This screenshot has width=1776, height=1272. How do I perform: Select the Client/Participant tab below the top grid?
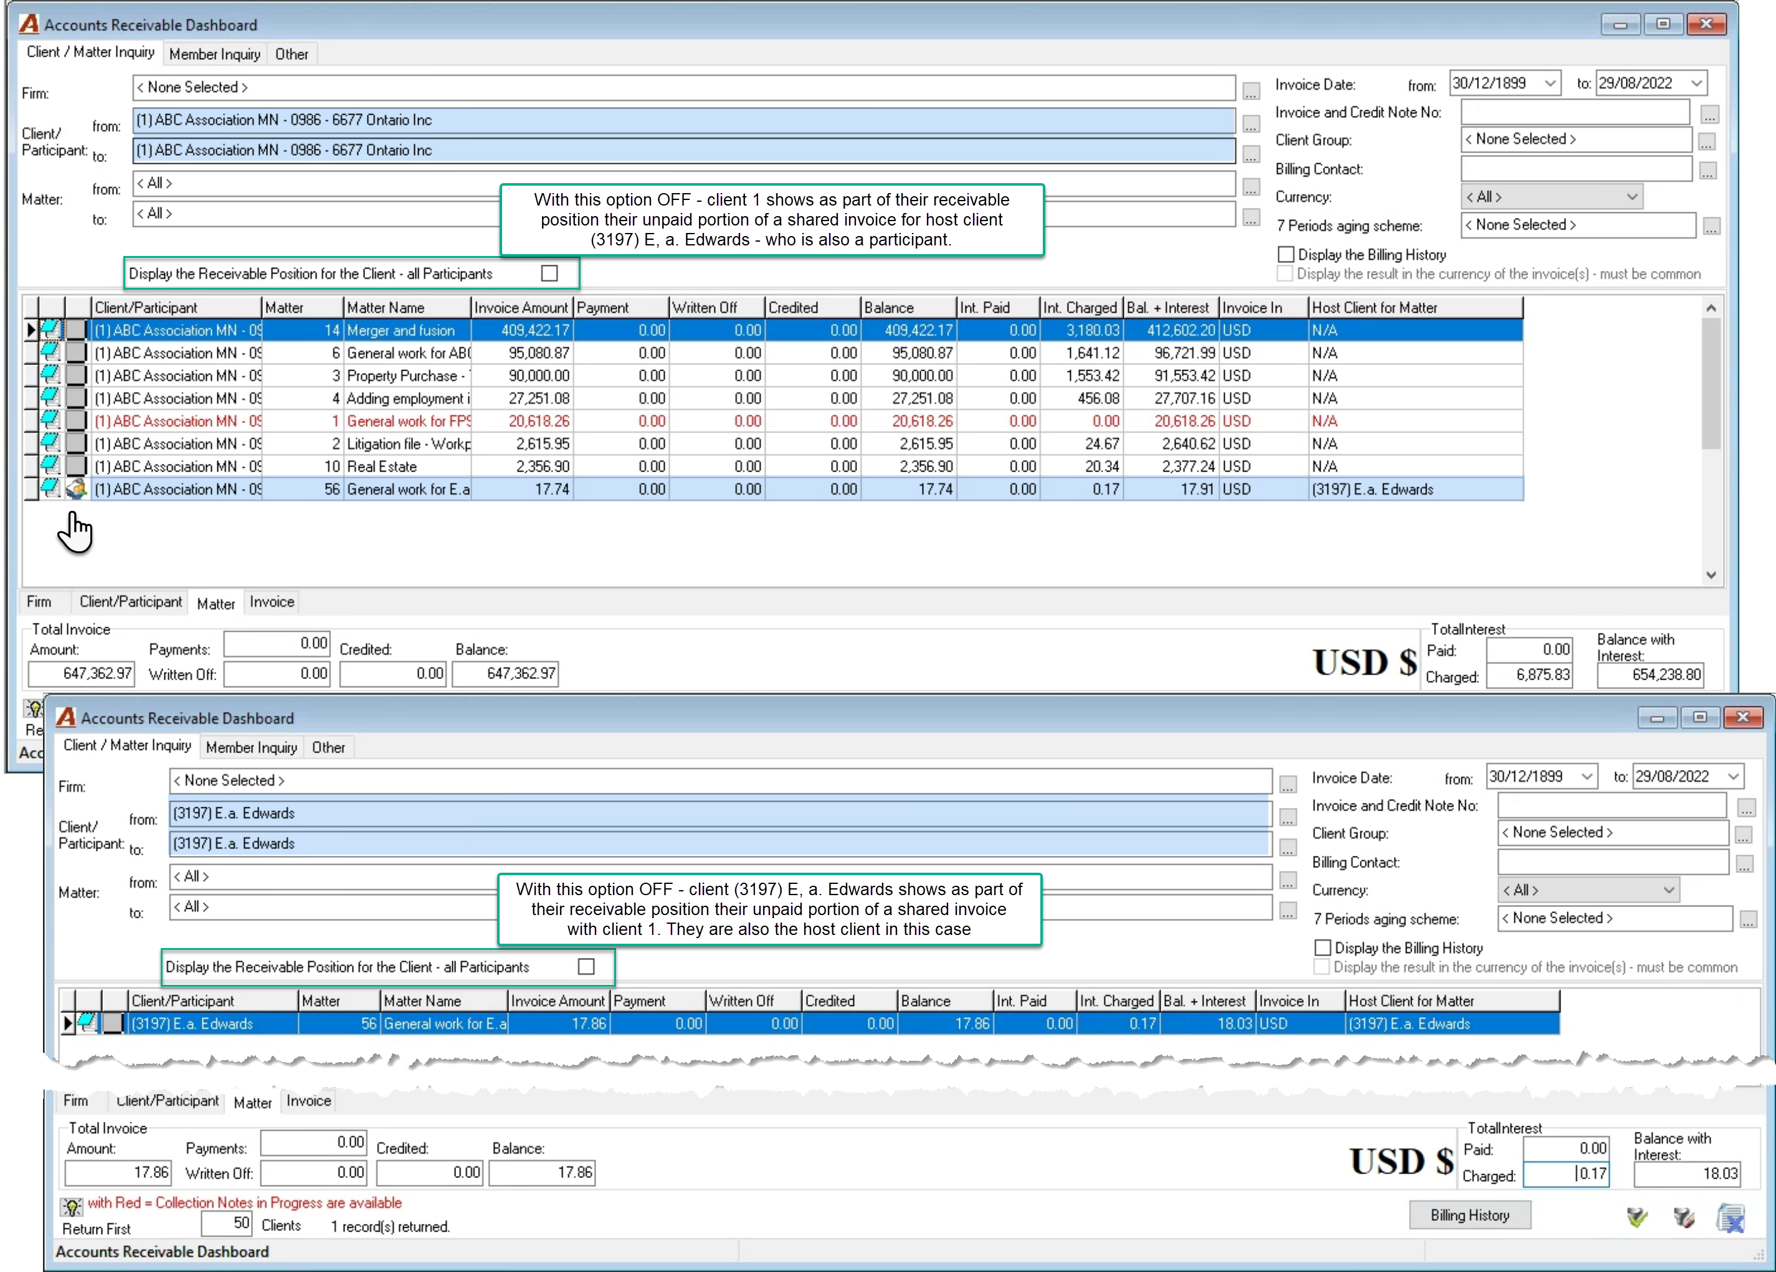tap(130, 602)
